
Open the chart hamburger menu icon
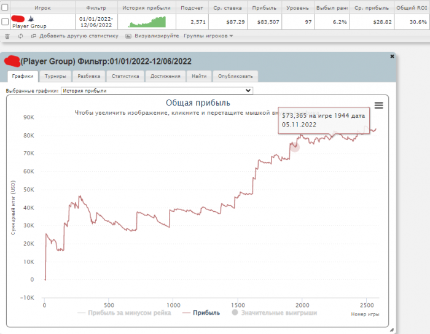(x=379, y=105)
